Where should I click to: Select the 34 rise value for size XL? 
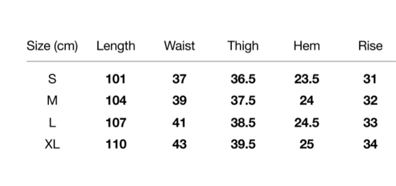pyautogui.click(x=370, y=145)
